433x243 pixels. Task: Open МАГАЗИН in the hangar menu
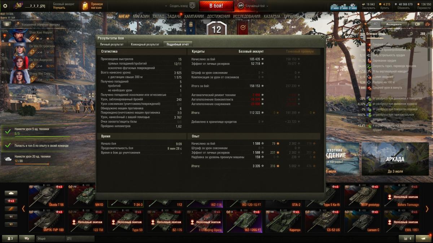coord(141,17)
